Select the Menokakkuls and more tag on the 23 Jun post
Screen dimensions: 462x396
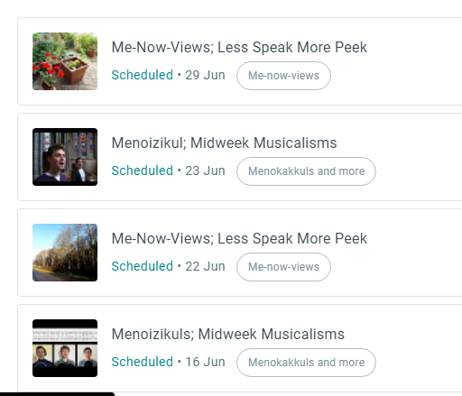[306, 171]
